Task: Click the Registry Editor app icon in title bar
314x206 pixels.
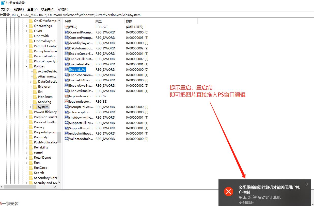Action: click(3, 3)
